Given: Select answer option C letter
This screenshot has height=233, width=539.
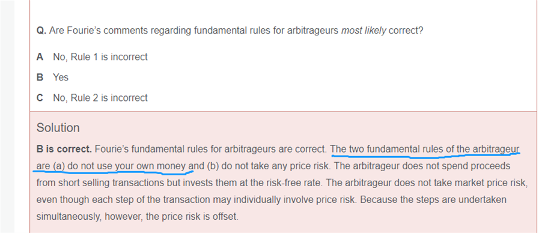Looking at the screenshot, I should pos(40,98).
